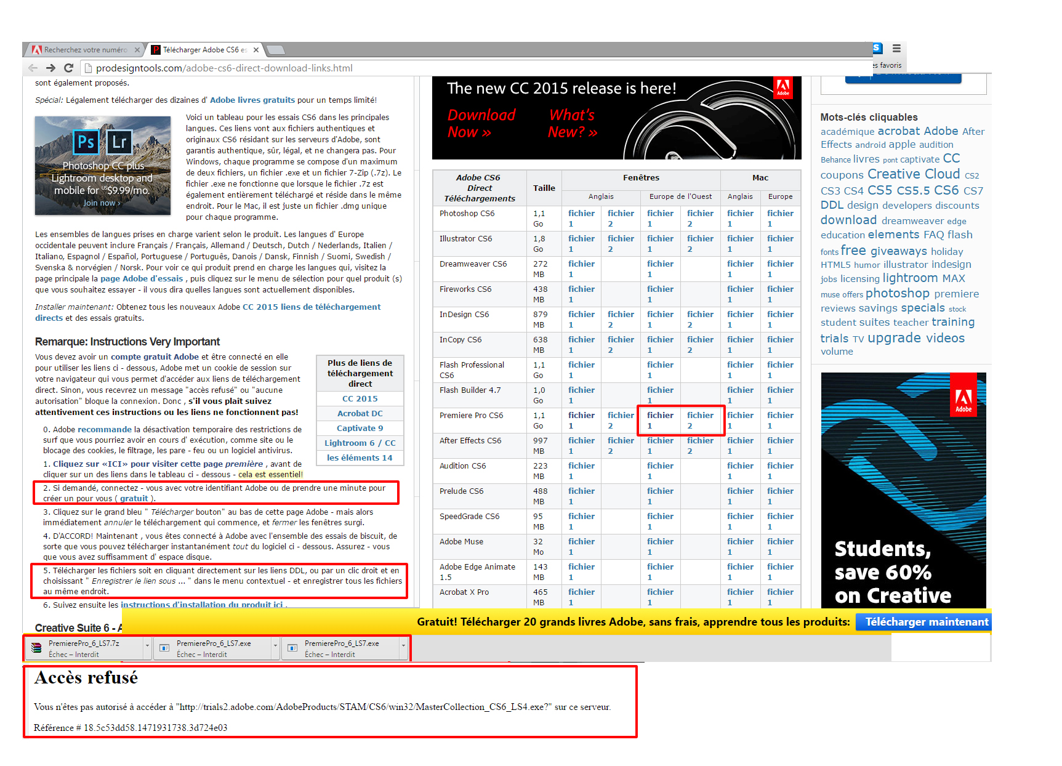This screenshot has height=766, width=1062.
Task: Open a new tab with the blank tab button
Action: [276, 50]
